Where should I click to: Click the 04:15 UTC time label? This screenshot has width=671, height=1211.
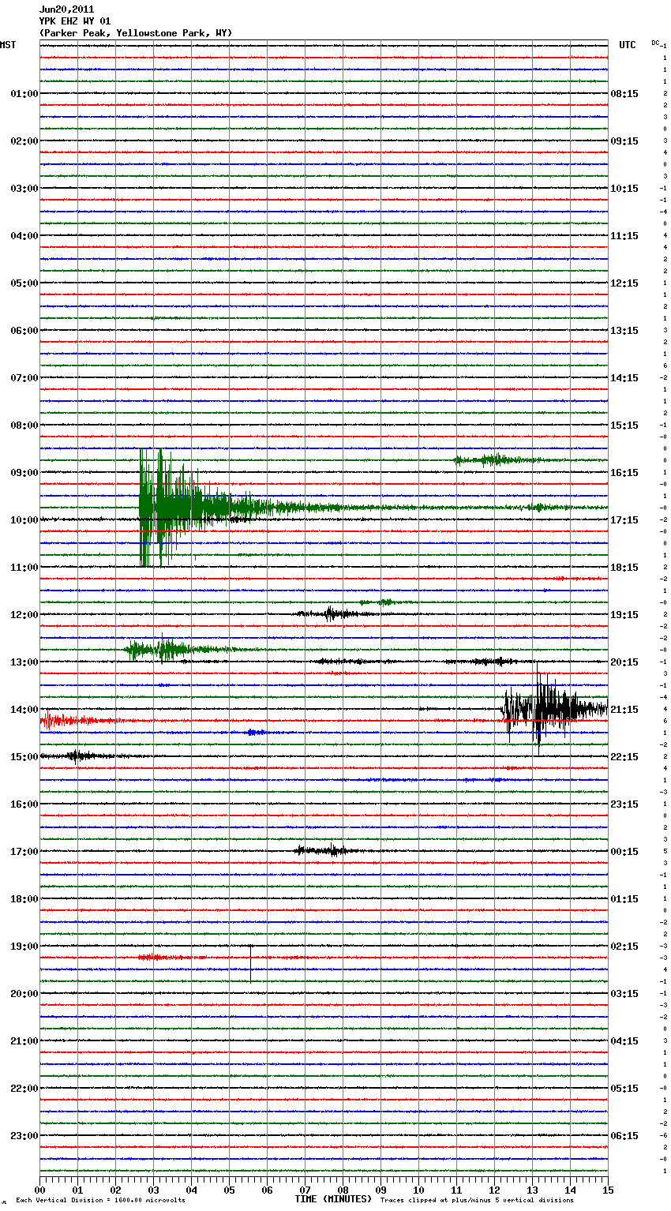[624, 1041]
